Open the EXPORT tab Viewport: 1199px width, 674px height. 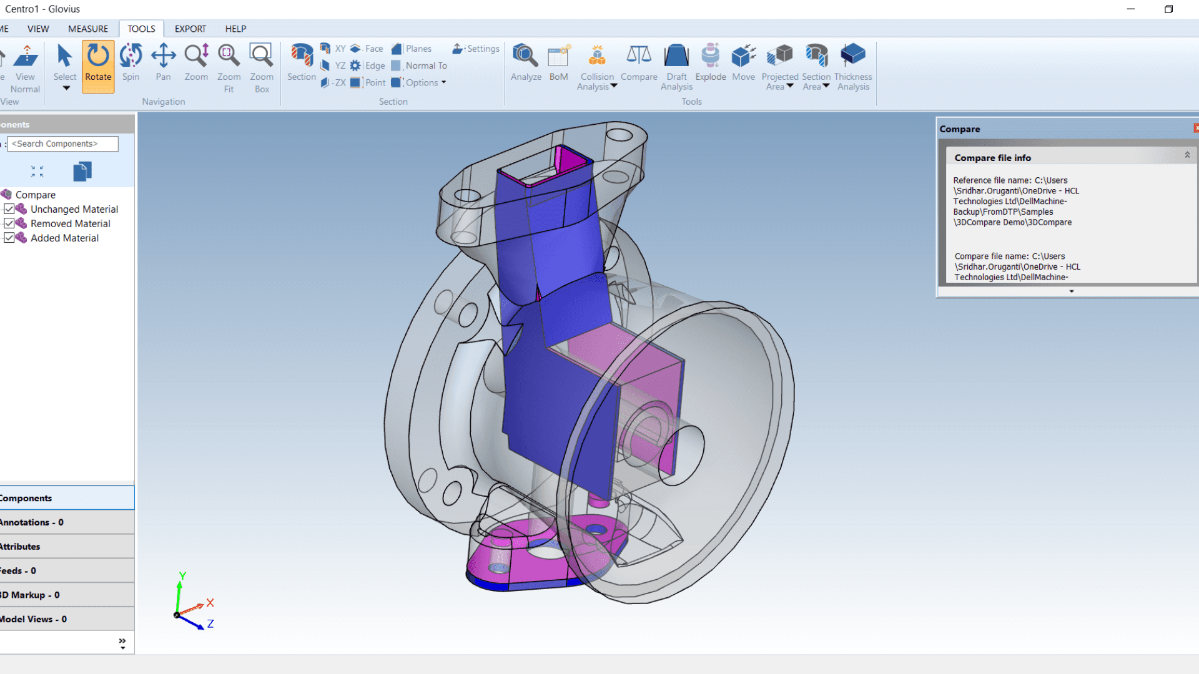tap(190, 29)
